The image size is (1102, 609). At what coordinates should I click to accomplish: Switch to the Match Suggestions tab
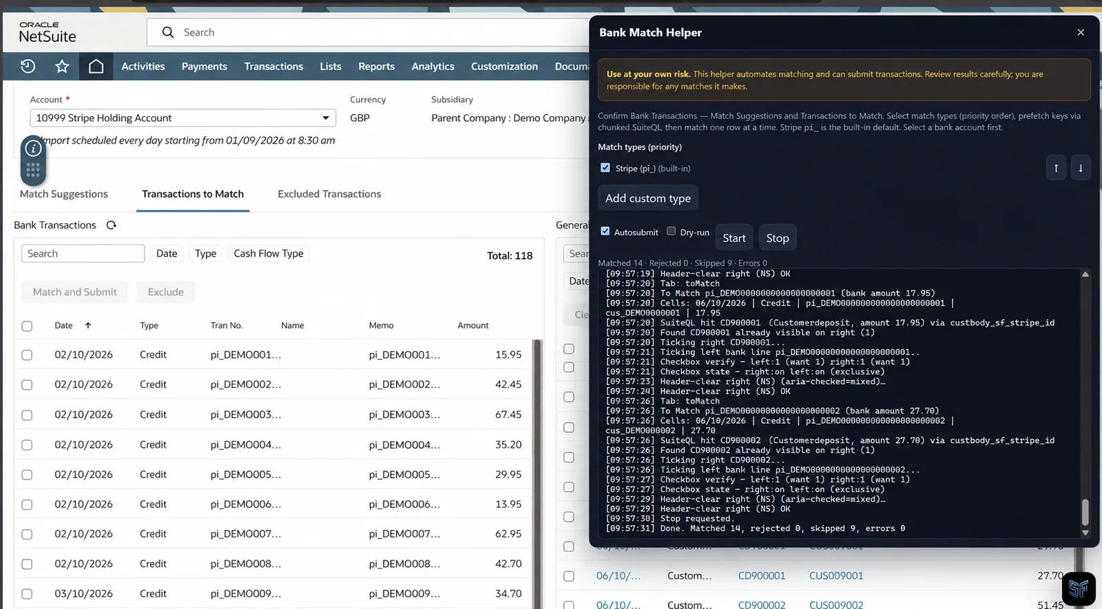click(x=64, y=194)
